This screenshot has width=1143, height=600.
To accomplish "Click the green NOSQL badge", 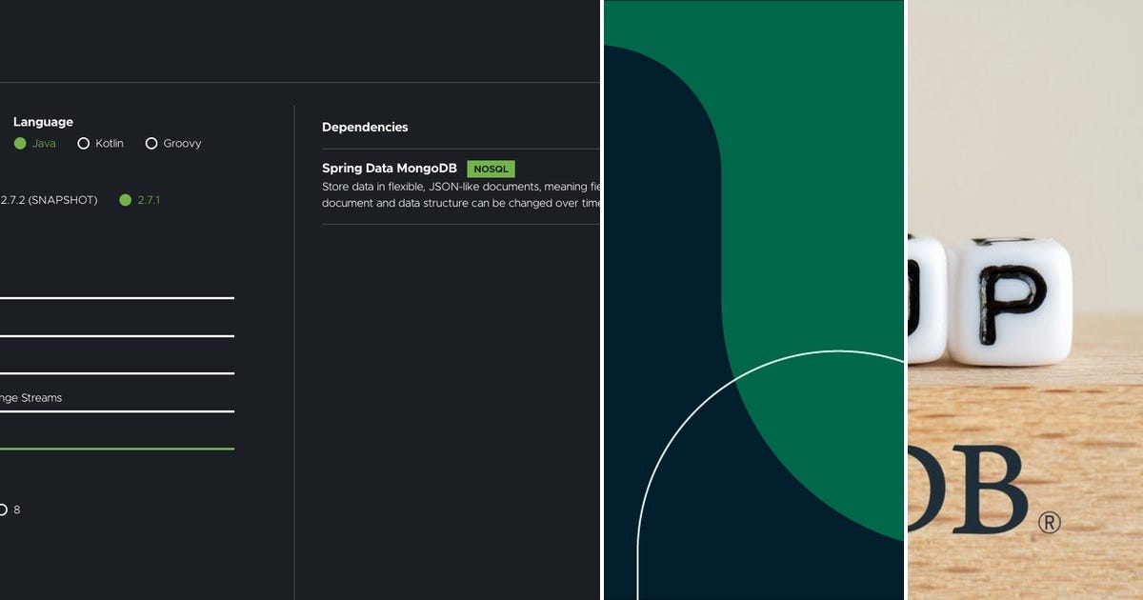I will [x=490, y=169].
